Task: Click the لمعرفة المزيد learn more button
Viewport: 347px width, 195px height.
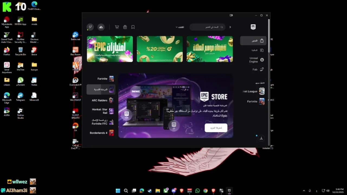Action: (216, 128)
